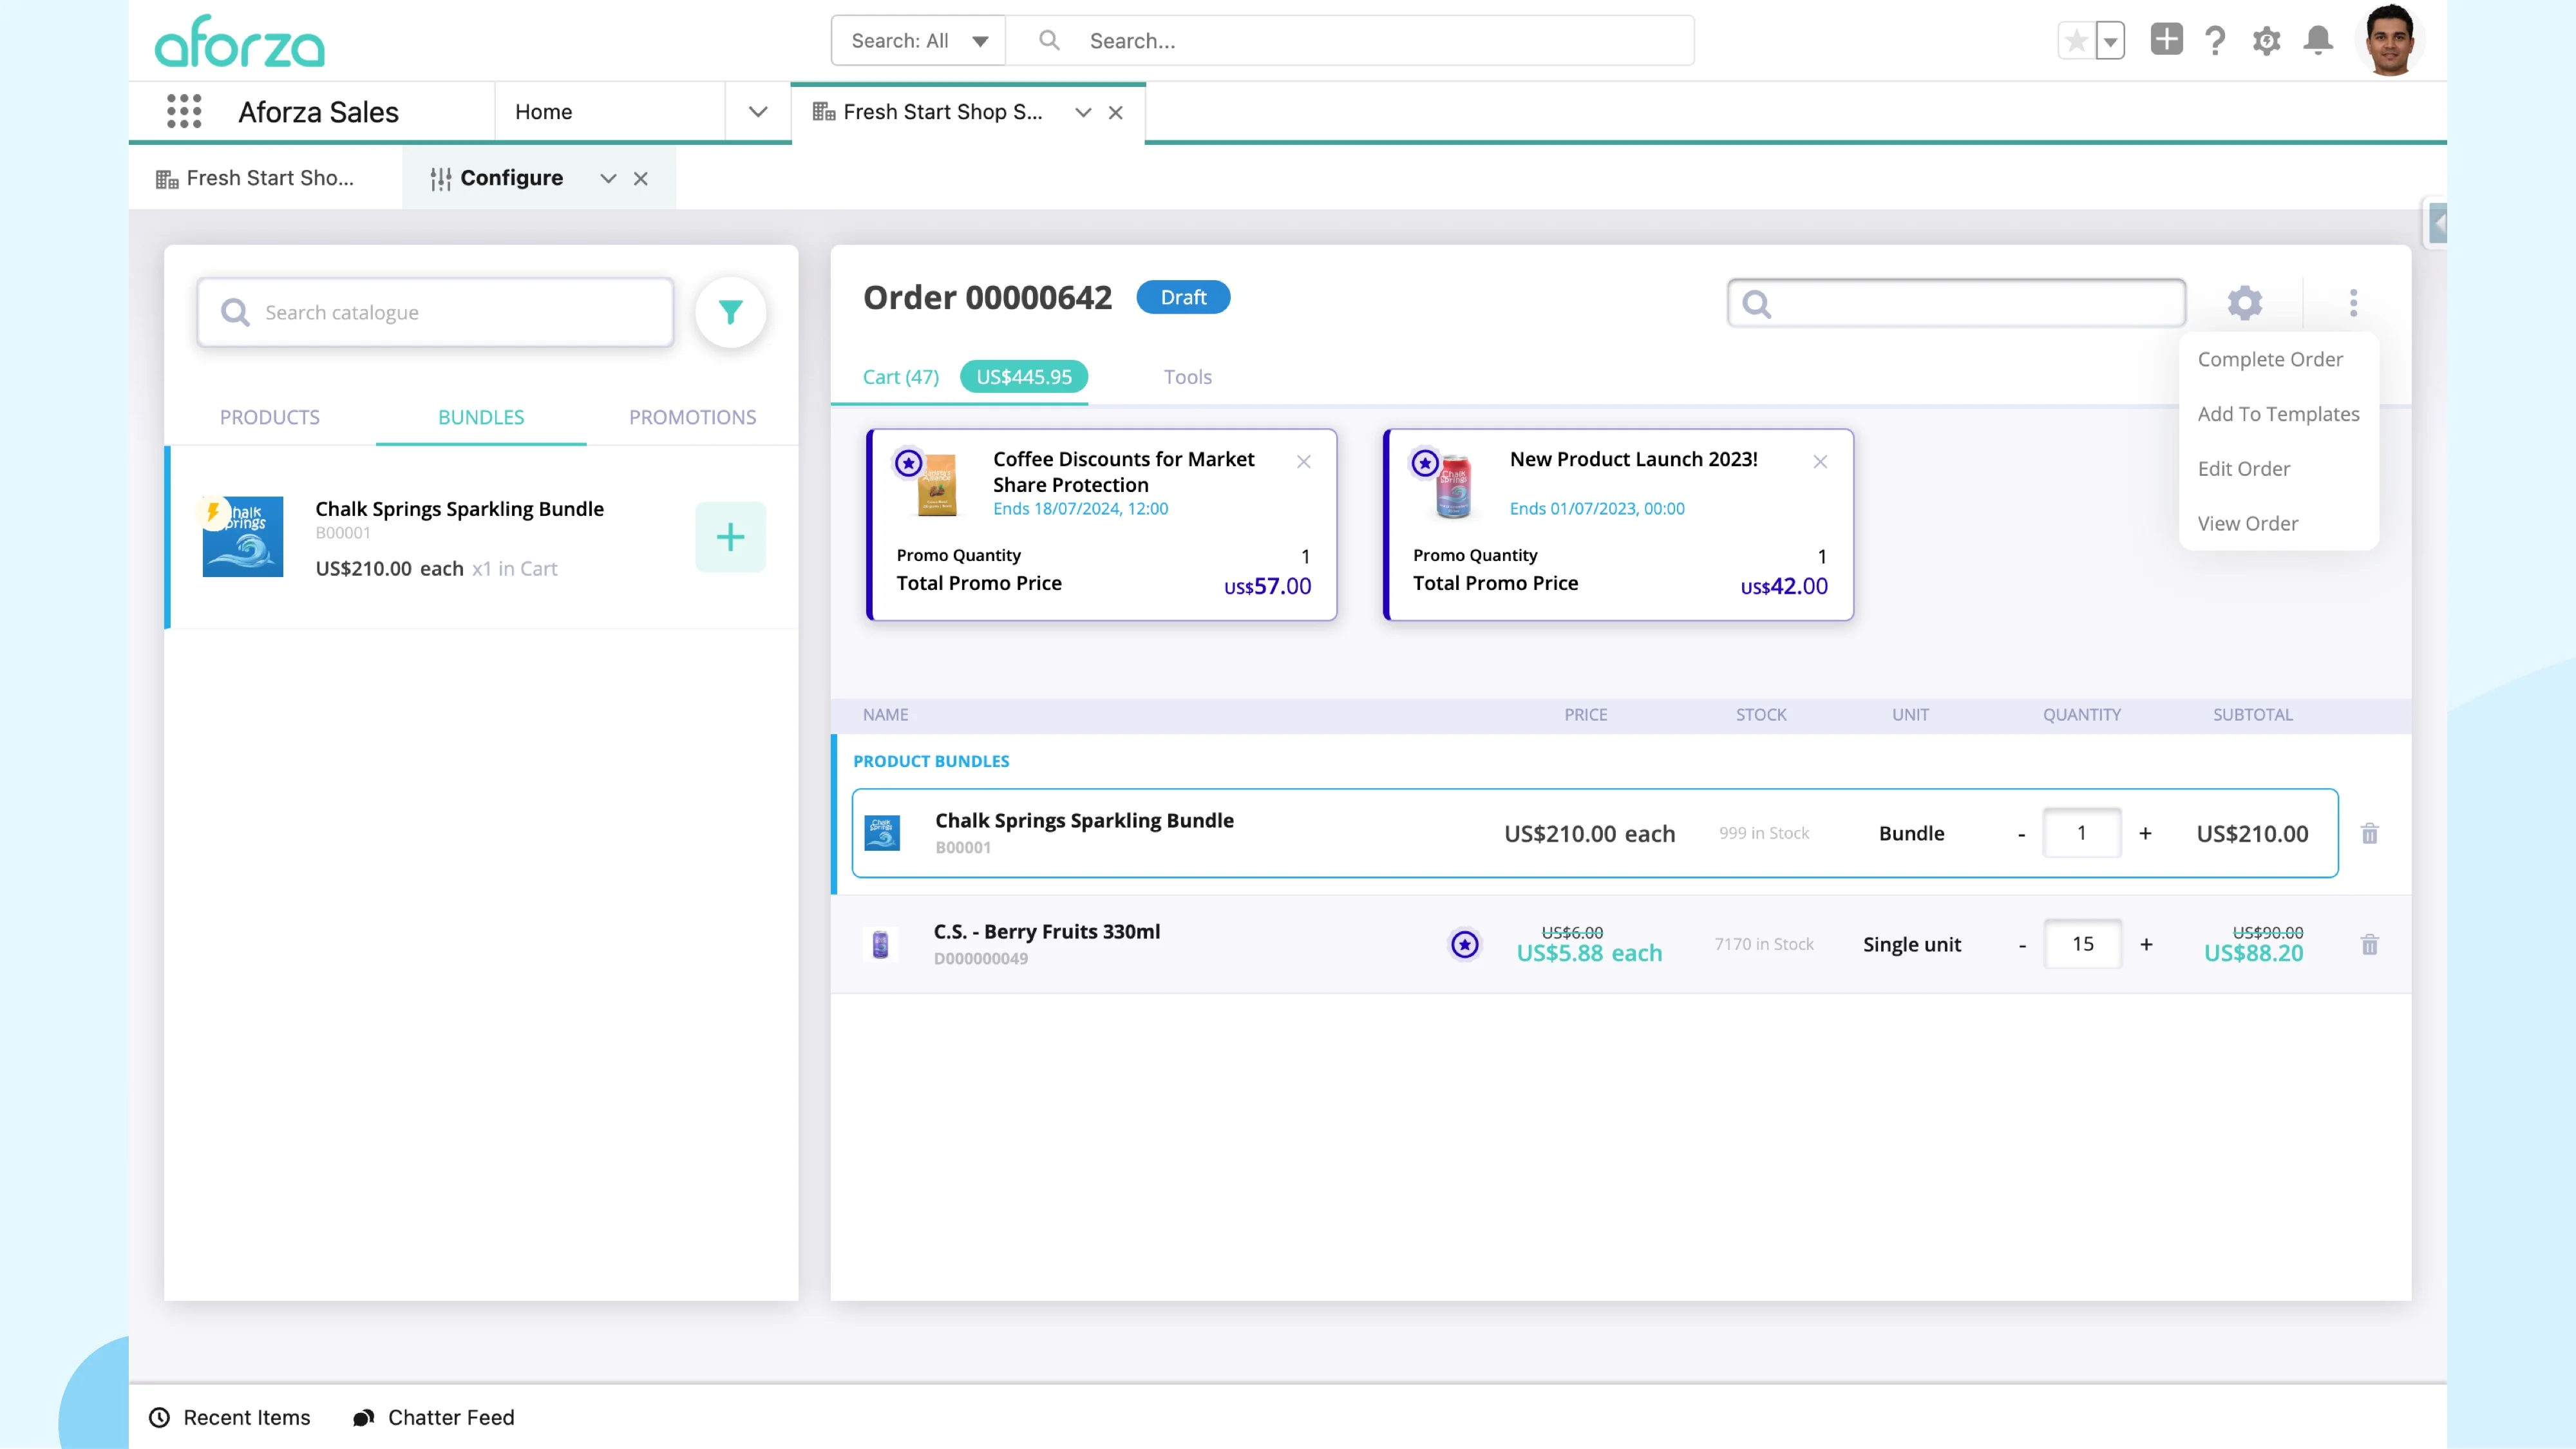This screenshot has width=2576, height=1449.
Task: Click the Search catalogue field
Action: (435, 313)
